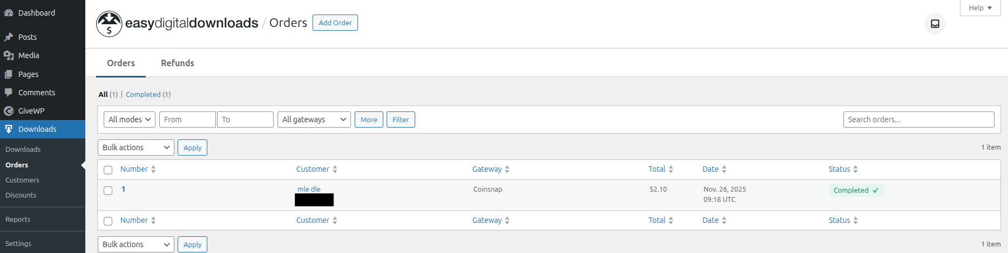Open the All modes dropdown

(130, 120)
